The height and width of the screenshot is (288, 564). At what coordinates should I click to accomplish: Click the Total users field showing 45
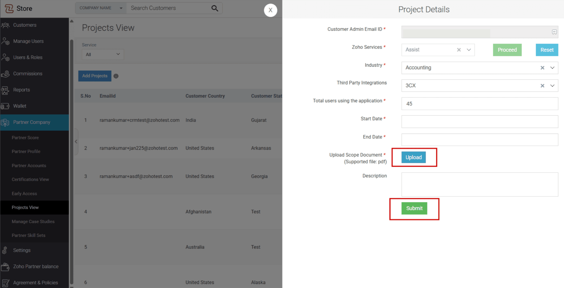click(x=480, y=104)
